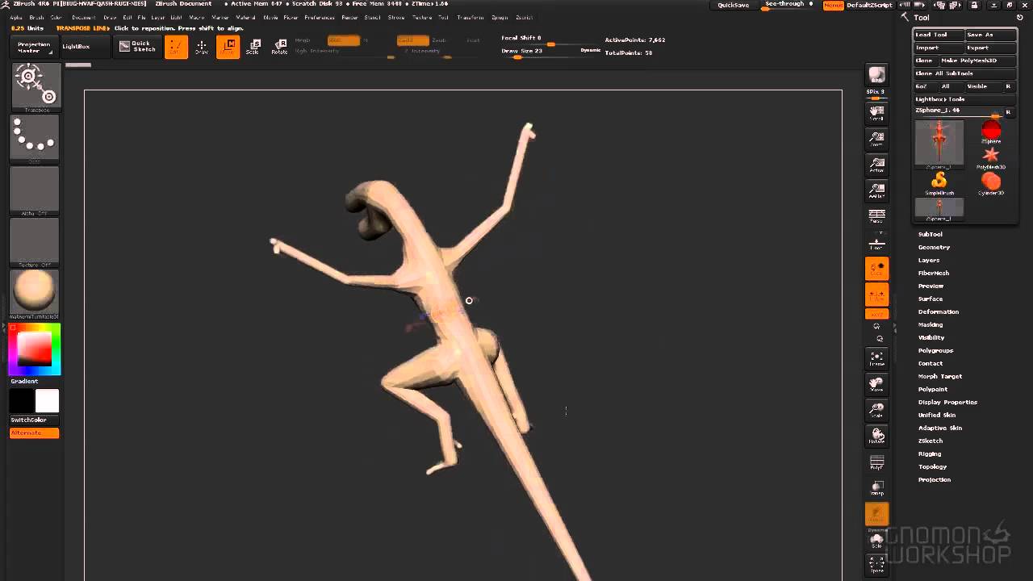Image resolution: width=1033 pixels, height=581 pixels.
Task: Expand the FiberMesh section
Action: [933, 273]
